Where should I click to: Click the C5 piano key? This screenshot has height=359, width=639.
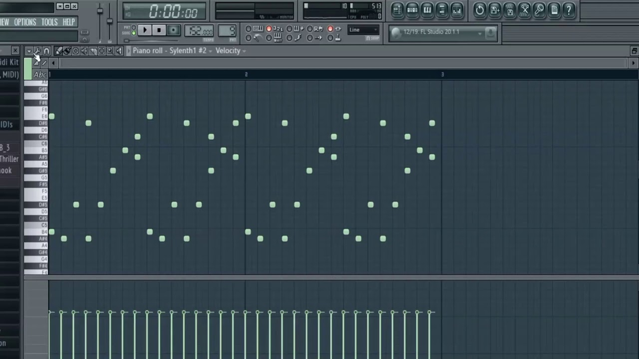tap(36, 225)
